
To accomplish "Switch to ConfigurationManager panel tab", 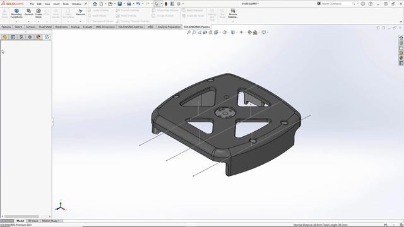I will pyautogui.click(x=21, y=37).
